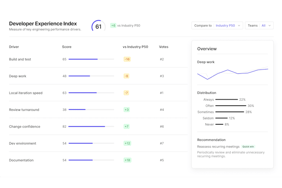The height and width of the screenshot is (188, 282).
Task: Click the Review turnaround driver
Action: pyautogui.click(x=24, y=110)
